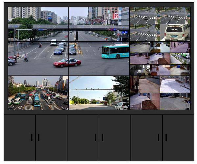Select the white van rear-view camera feed

[x=175, y=32]
